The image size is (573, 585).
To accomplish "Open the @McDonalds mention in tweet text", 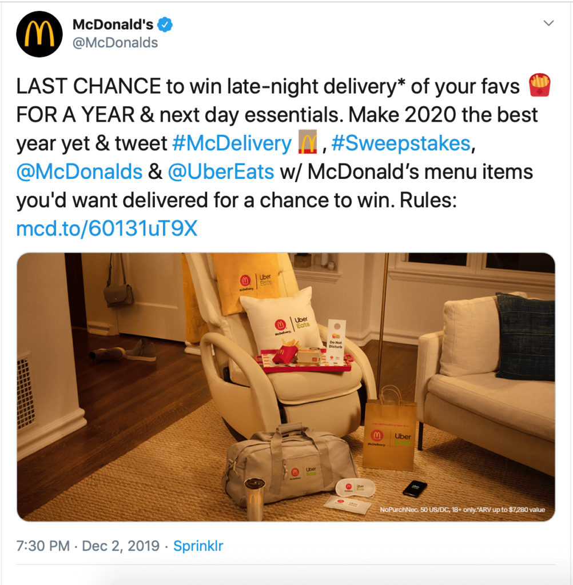I will coord(79,171).
